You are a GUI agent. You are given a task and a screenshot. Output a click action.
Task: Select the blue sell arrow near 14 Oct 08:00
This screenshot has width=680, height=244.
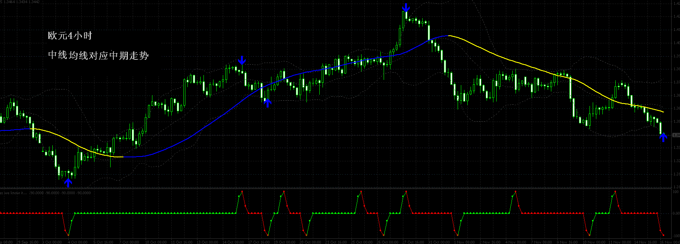(x=241, y=60)
